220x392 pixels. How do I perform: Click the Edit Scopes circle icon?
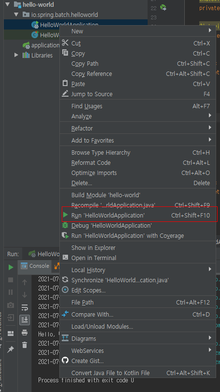click(x=65, y=290)
